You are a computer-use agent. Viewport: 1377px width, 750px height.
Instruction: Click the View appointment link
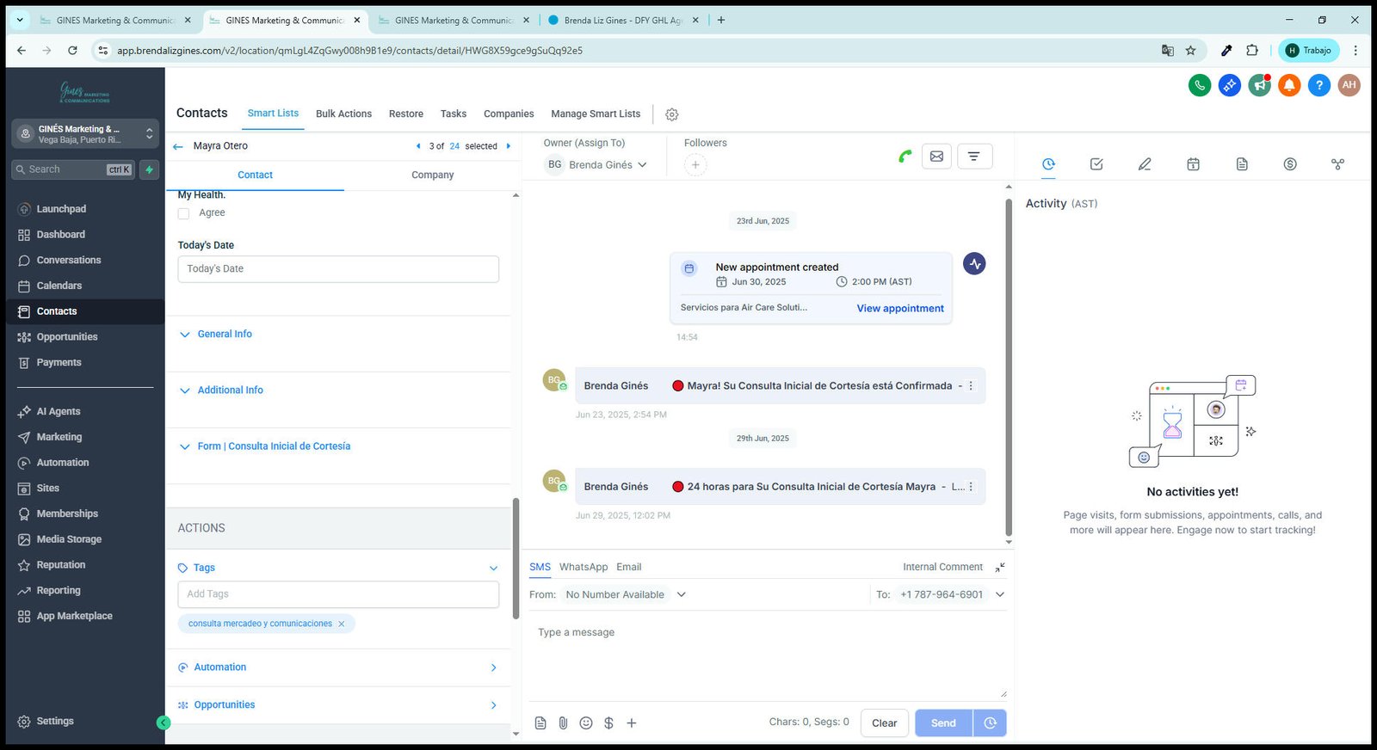pyautogui.click(x=900, y=309)
